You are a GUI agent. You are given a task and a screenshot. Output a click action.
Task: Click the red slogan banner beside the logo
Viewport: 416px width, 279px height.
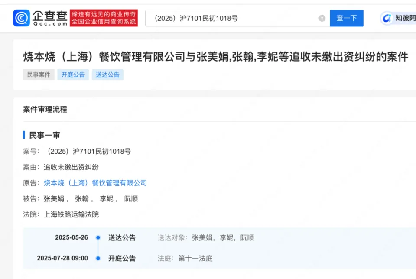[x=104, y=18]
